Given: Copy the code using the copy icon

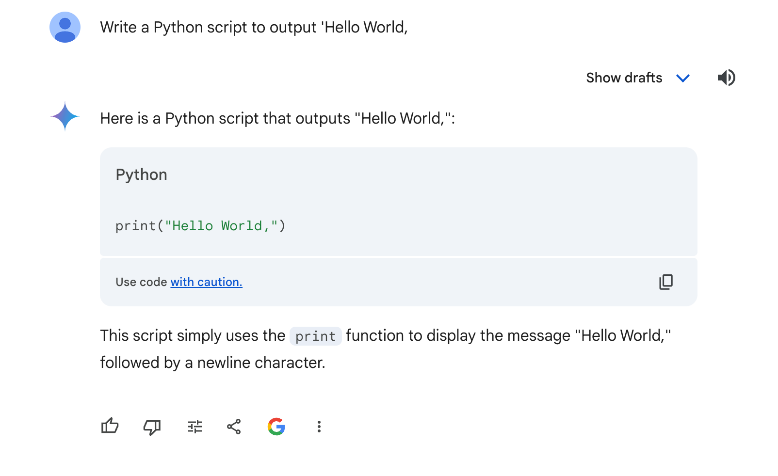Looking at the screenshot, I should tap(666, 282).
